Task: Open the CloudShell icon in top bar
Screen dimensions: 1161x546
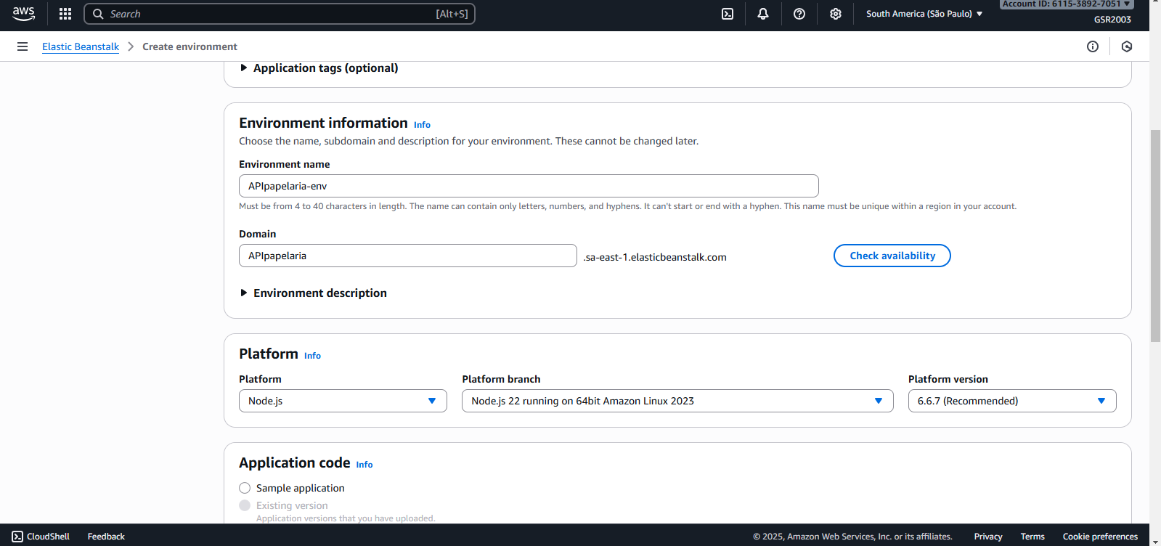Action: point(728,14)
